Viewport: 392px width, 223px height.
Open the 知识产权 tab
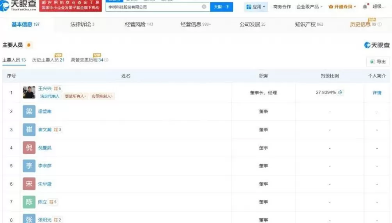(309, 24)
